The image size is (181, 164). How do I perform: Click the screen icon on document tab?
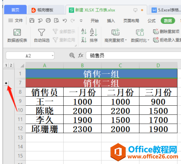135,10
